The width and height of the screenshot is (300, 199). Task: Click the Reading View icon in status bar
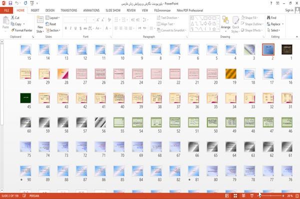[243, 196]
